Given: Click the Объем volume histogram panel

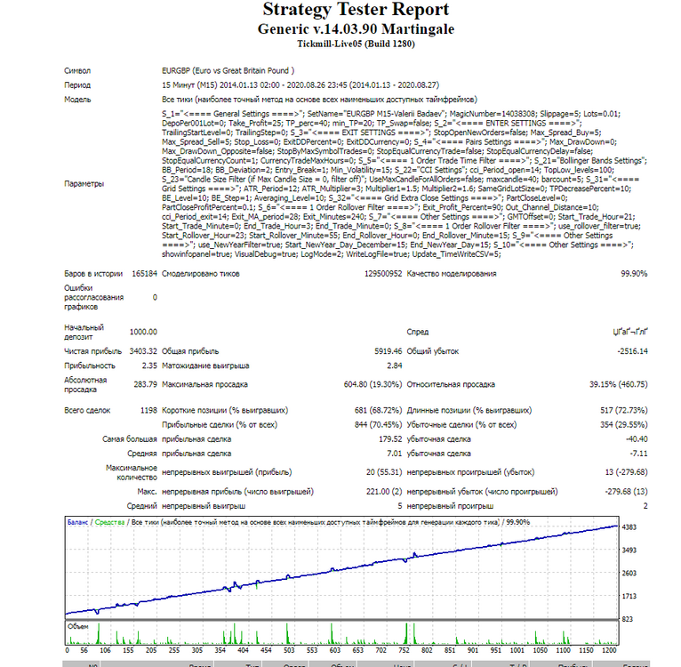Looking at the screenshot, I should pyautogui.click(x=341, y=632).
